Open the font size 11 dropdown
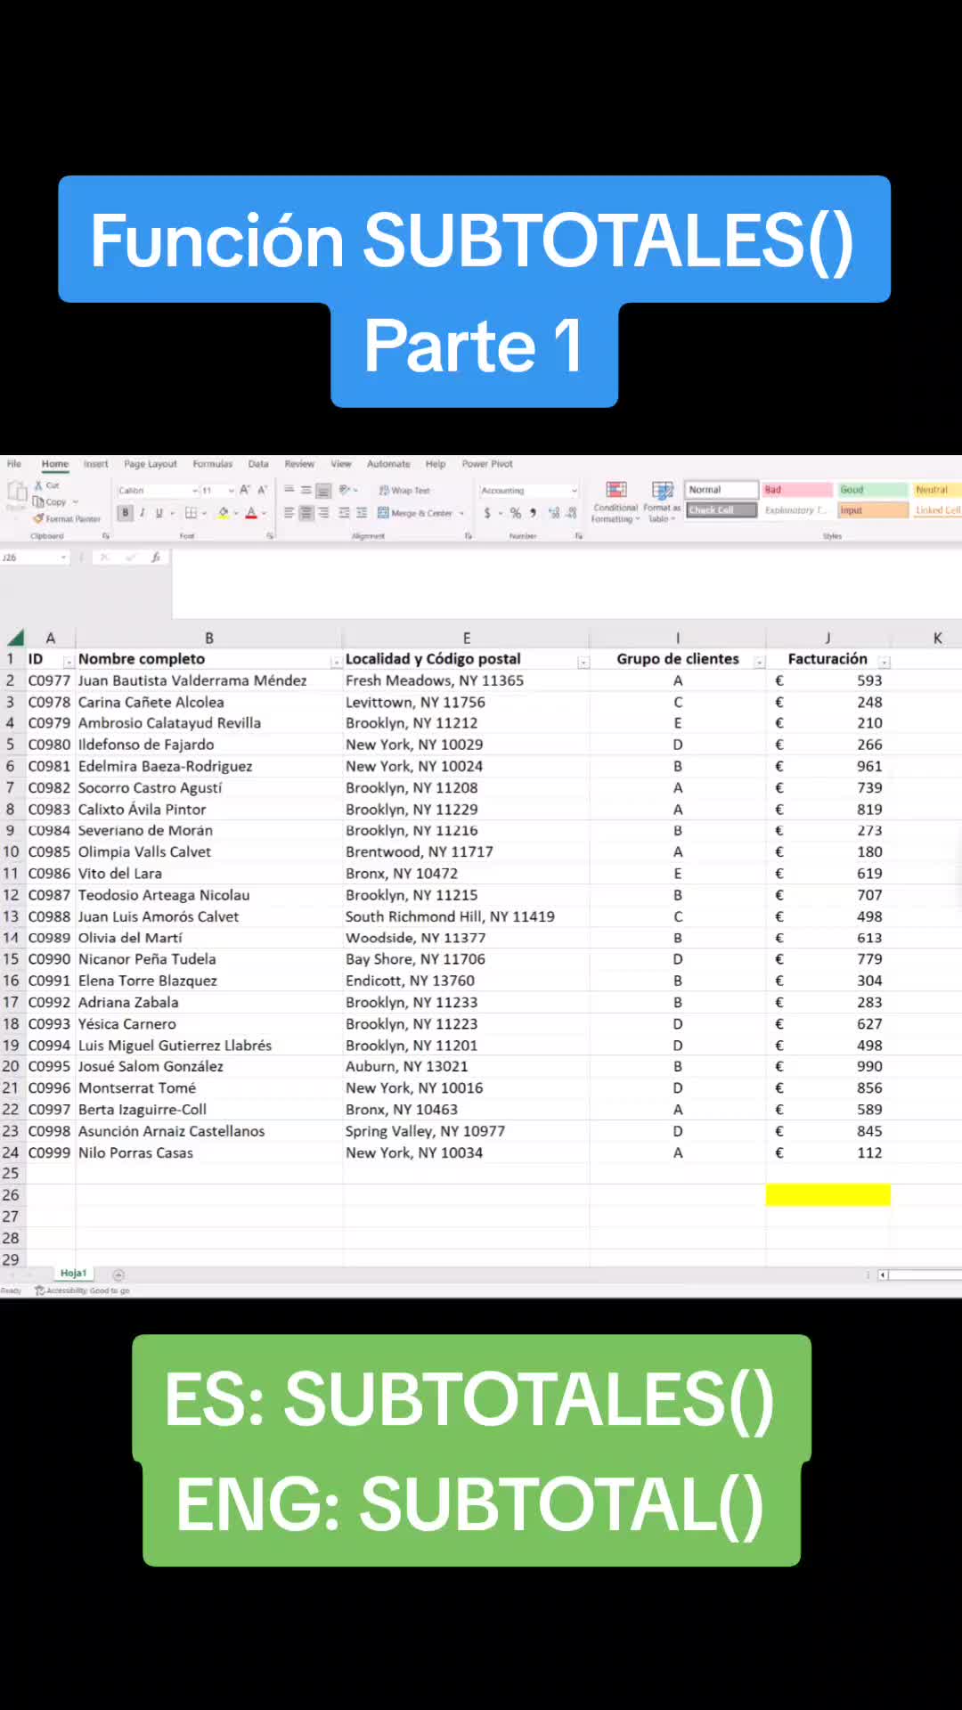 tap(231, 491)
